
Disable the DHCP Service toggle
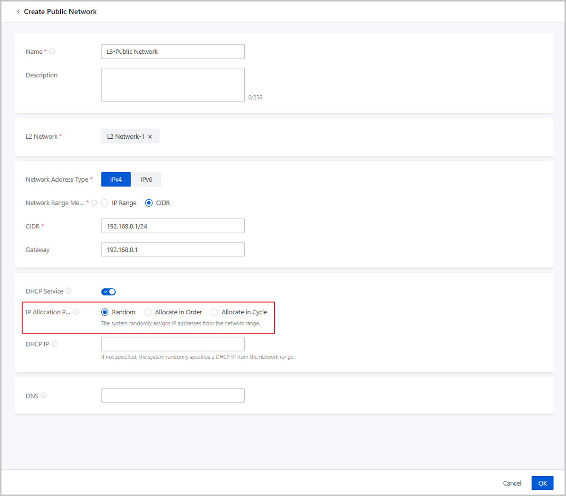point(108,292)
